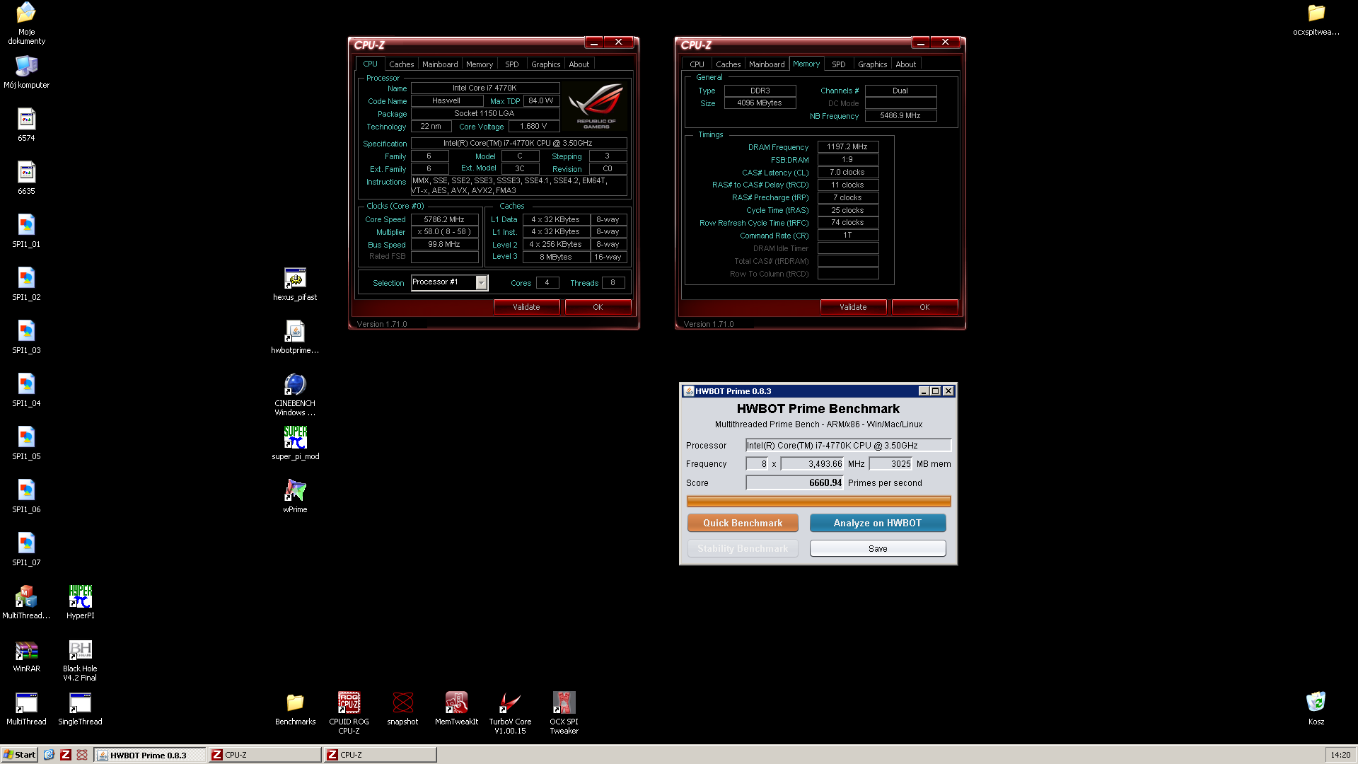Select the super_pi_mod icon

tap(295, 444)
